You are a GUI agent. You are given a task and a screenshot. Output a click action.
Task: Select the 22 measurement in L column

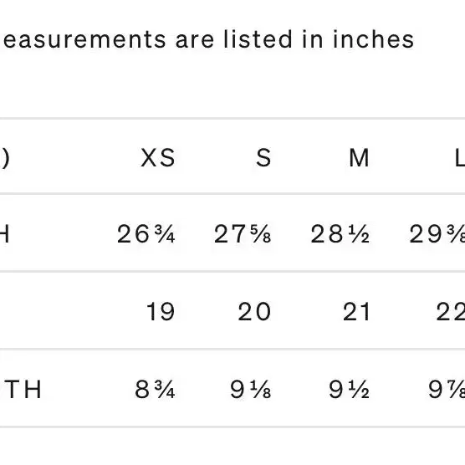[451, 312]
